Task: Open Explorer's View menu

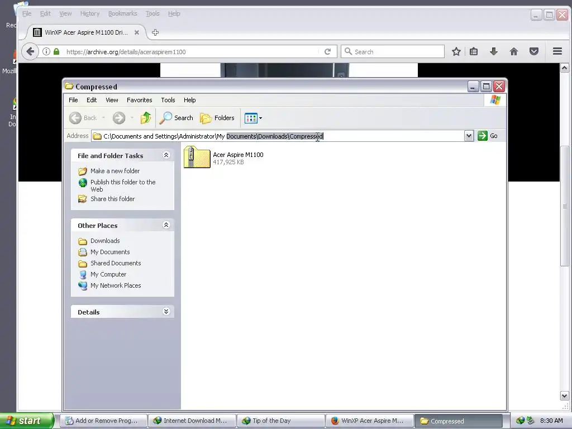Action: tap(112, 100)
